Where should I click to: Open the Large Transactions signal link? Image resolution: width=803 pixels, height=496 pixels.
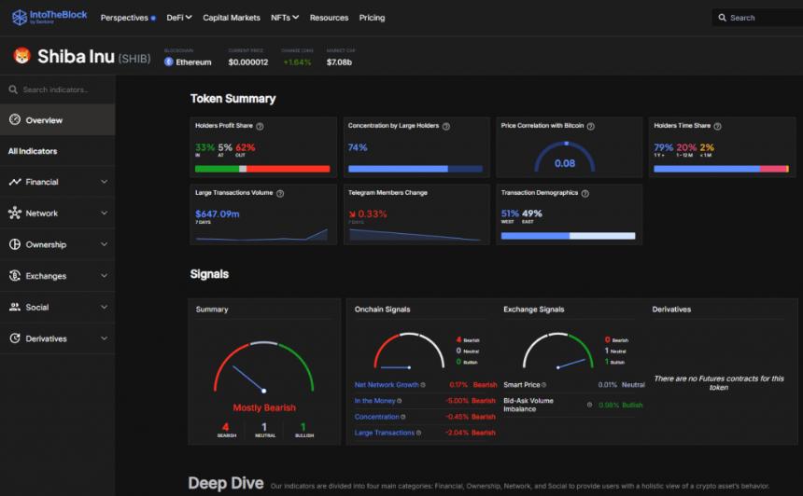[x=385, y=433]
